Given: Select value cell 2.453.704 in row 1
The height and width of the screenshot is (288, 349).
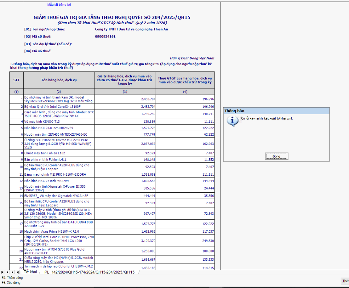Looking at the screenshot, I should pos(125,99).
